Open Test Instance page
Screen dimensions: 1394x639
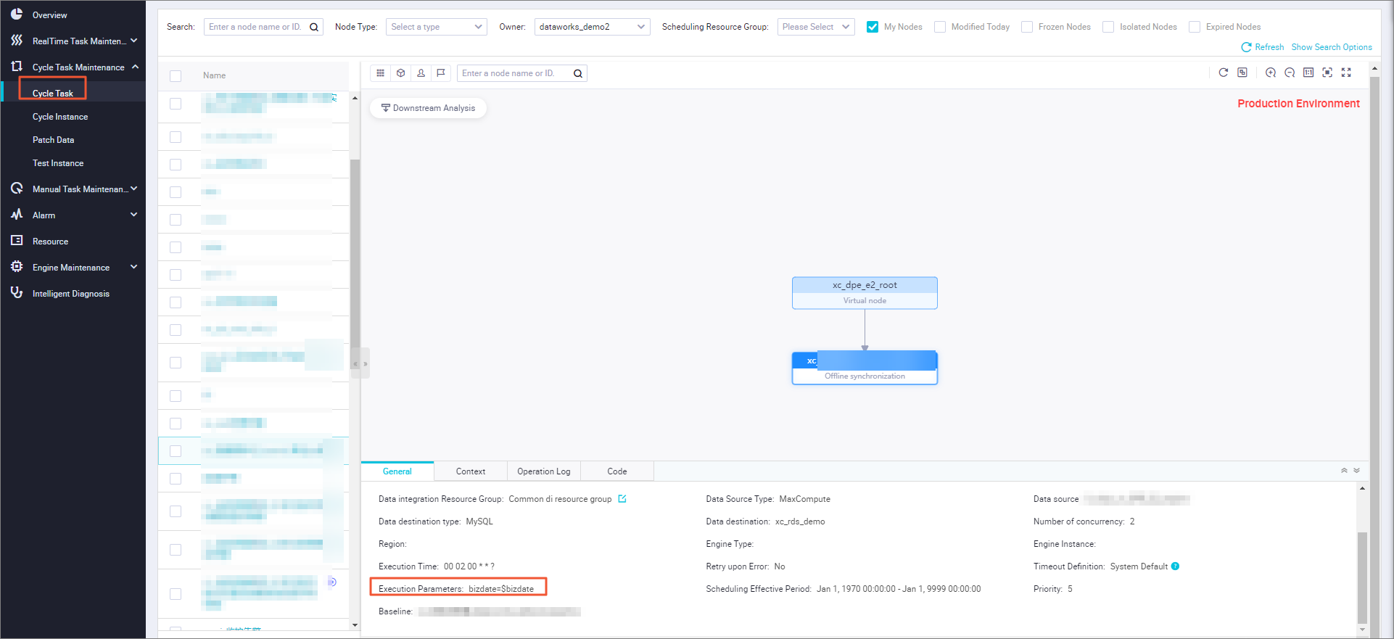click(x=58, y=163)
